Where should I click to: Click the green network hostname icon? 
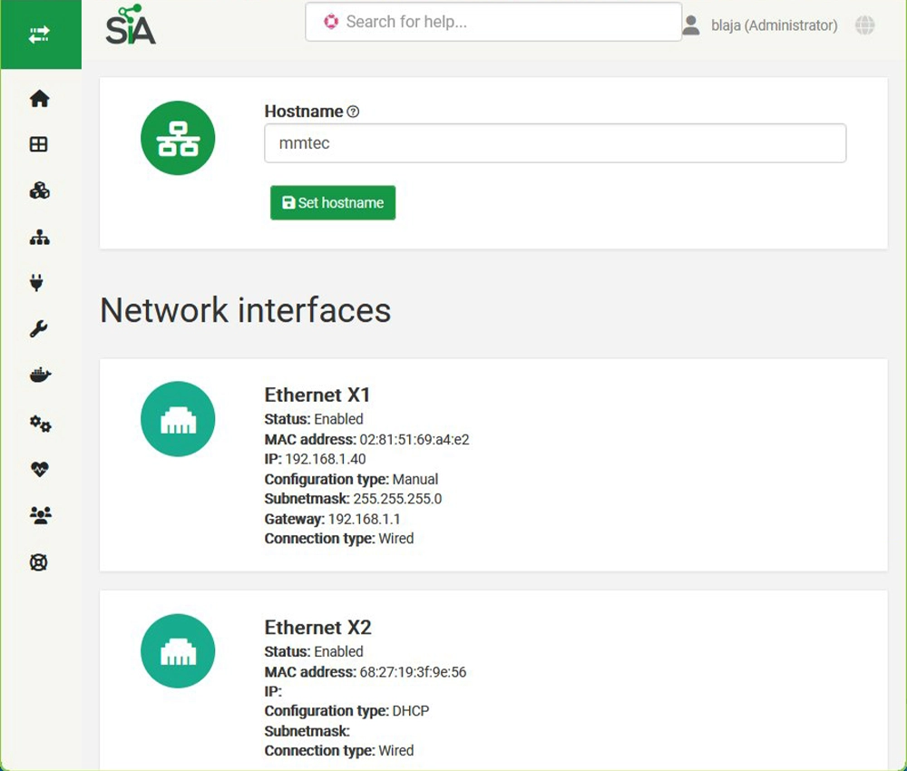coord(178,138)
